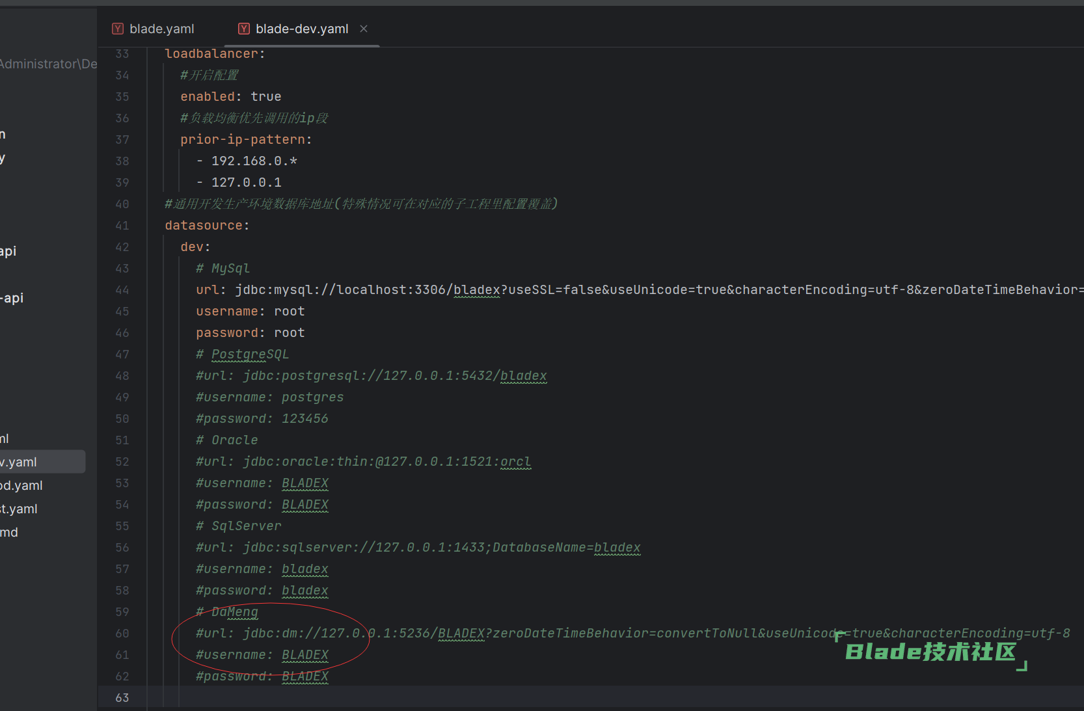Open the 'md' file in project tree

(x=9, y=532)
